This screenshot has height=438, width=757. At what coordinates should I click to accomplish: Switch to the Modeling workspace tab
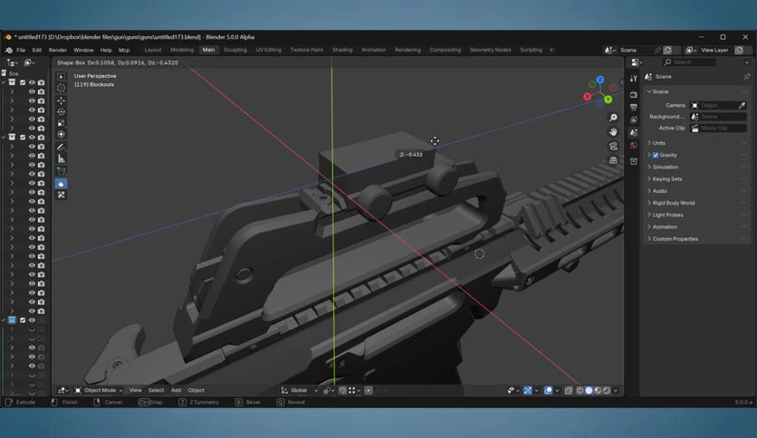(x=182, y=50)
